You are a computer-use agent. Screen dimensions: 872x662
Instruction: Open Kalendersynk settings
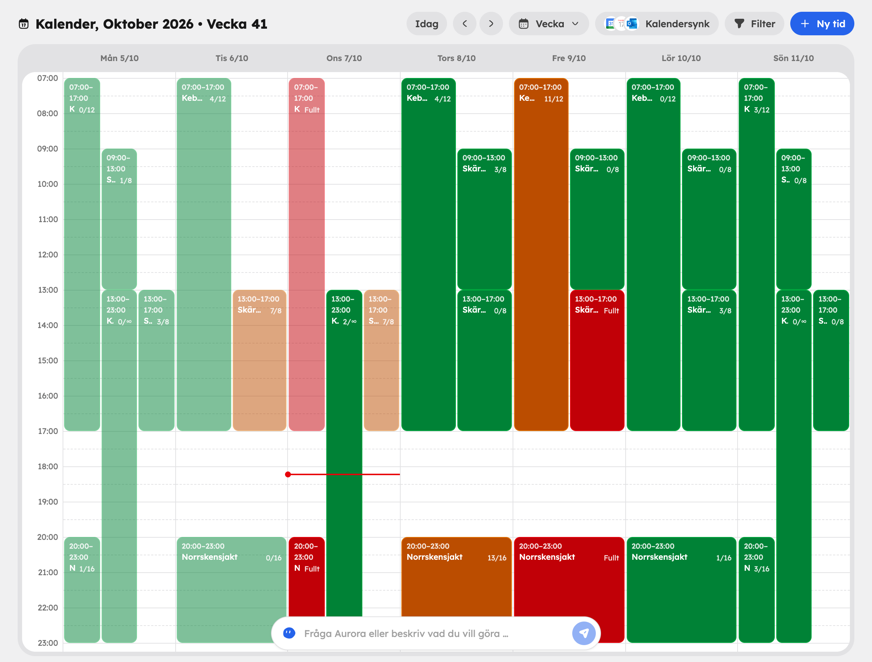(x=657, y=24)
